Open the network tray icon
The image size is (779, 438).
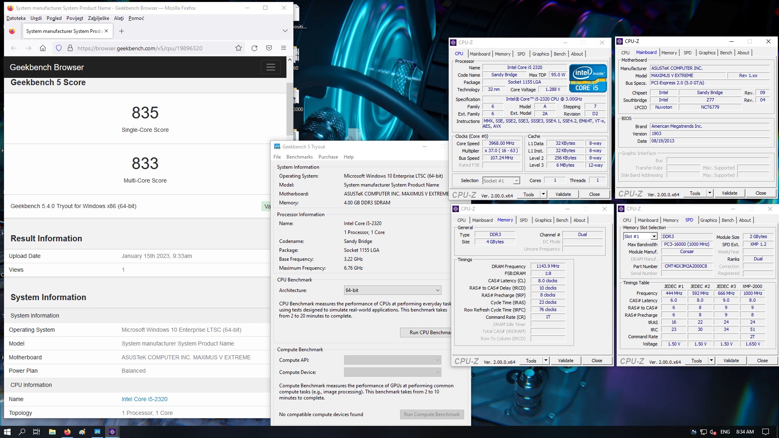(704, 432)
